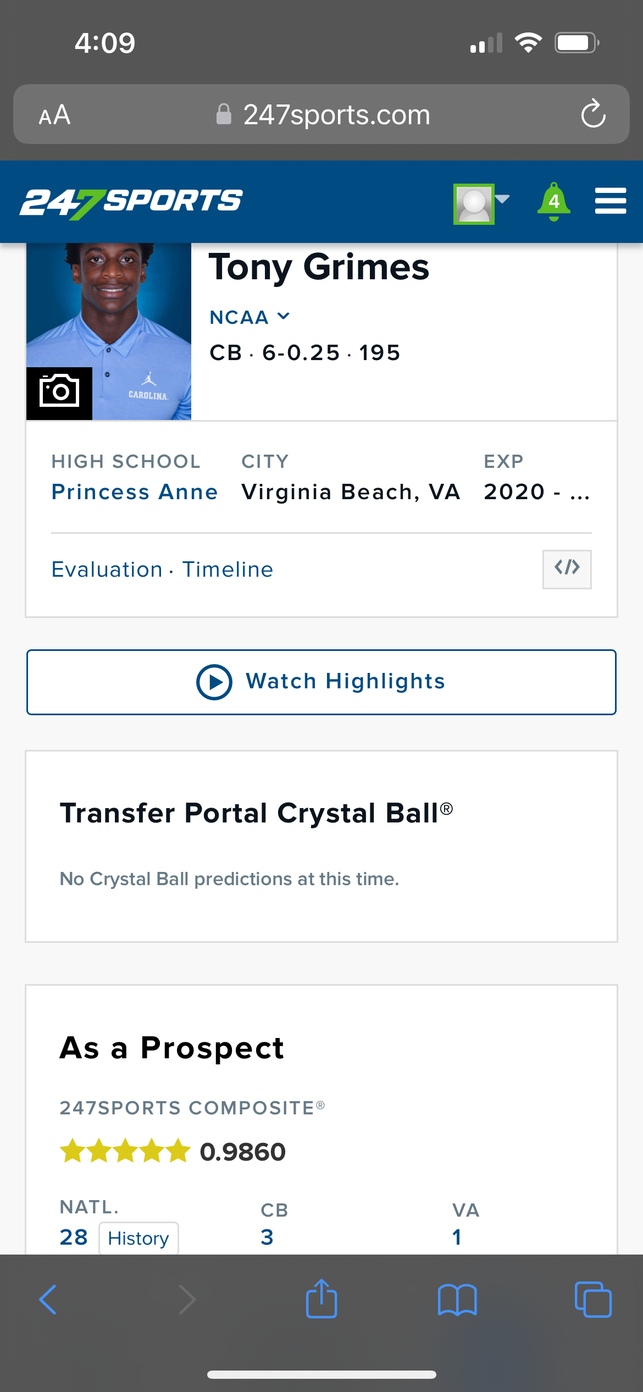Show open Safari tabs

point(592,1300)
